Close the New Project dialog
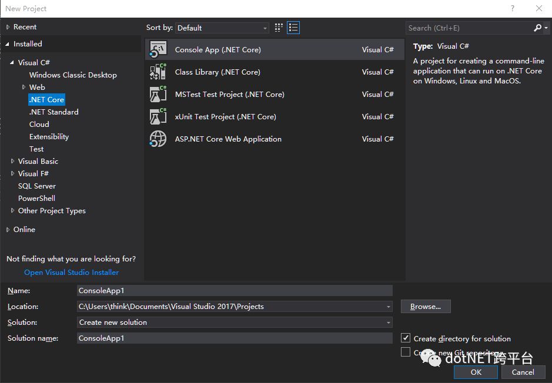Viewport: 552px width, 383px height. point(539,8)
